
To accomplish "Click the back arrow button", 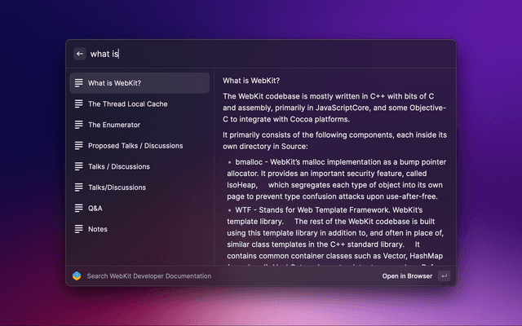I will [x=80, y=54].
